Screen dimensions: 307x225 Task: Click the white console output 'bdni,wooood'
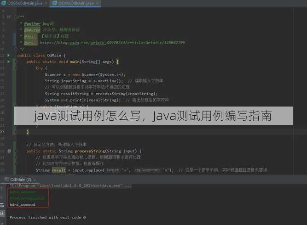click(x=22, y=205)
